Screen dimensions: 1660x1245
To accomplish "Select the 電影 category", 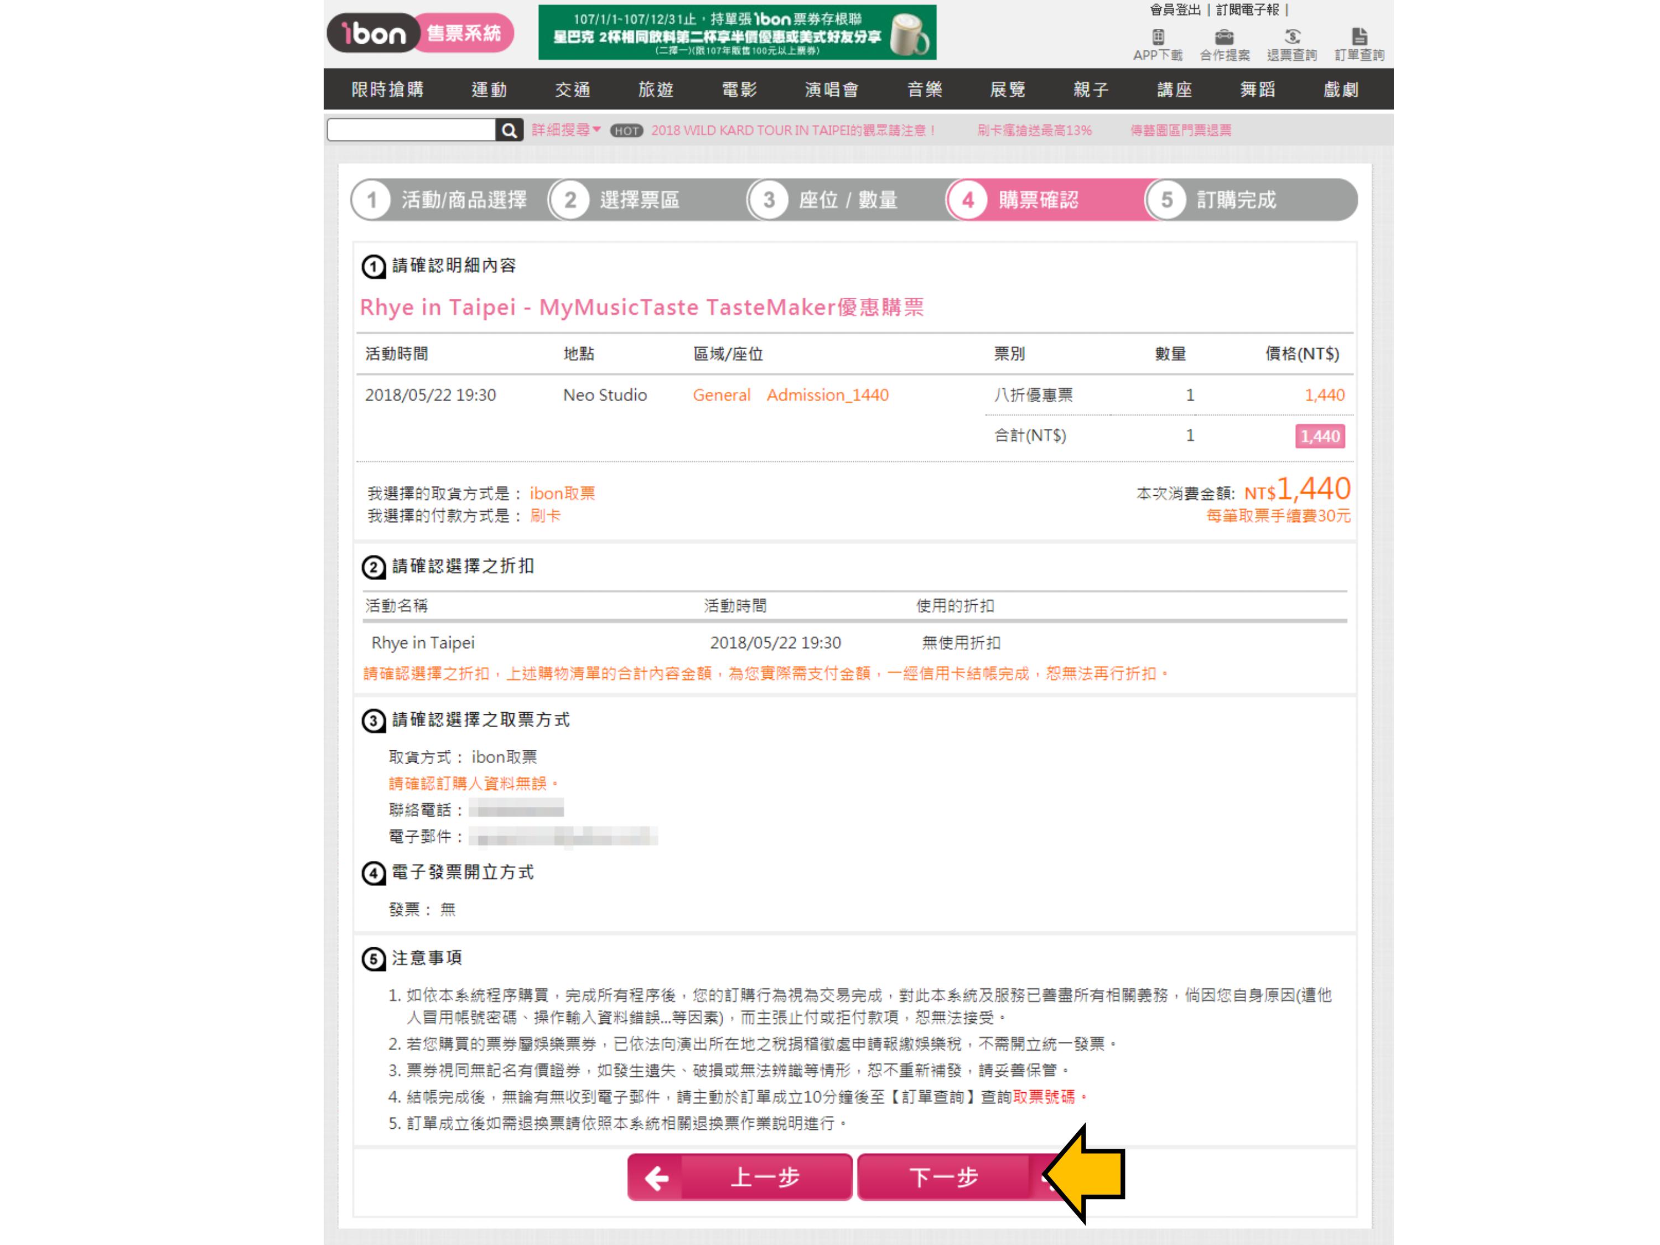I will (x=739, y=90).
